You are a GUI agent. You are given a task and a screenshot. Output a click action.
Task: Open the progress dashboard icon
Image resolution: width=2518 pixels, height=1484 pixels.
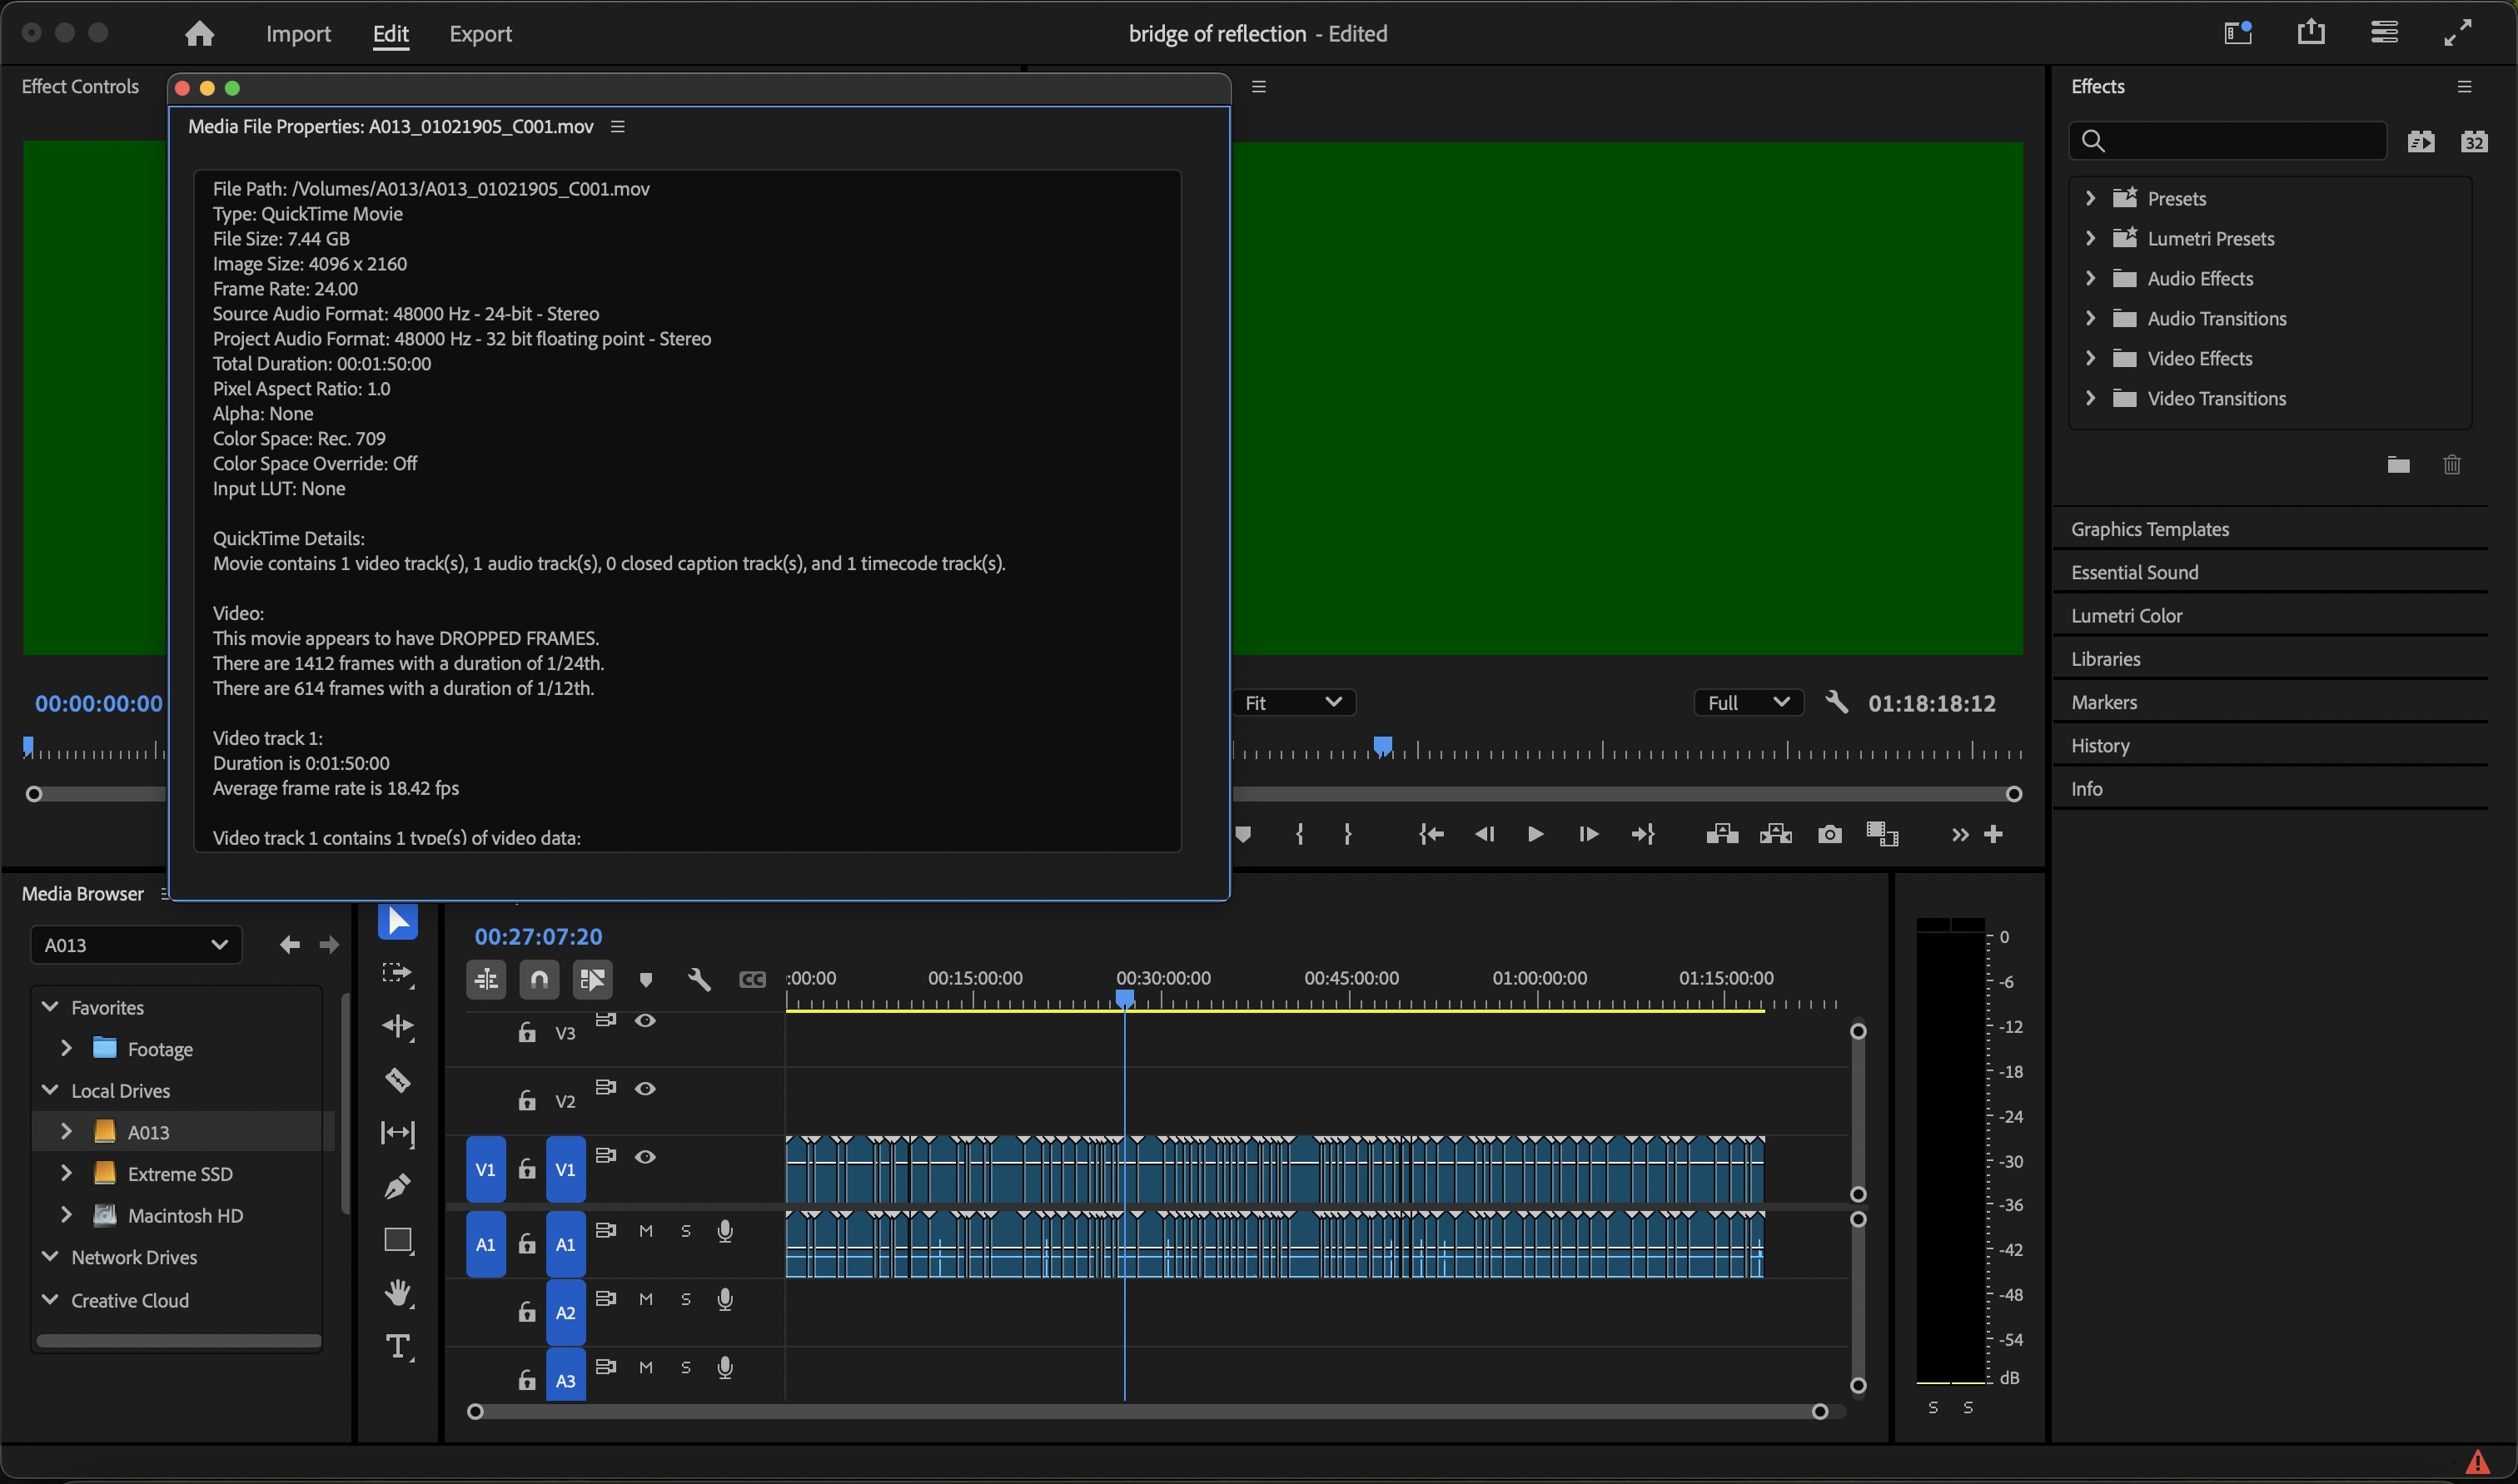point(2238,33)
